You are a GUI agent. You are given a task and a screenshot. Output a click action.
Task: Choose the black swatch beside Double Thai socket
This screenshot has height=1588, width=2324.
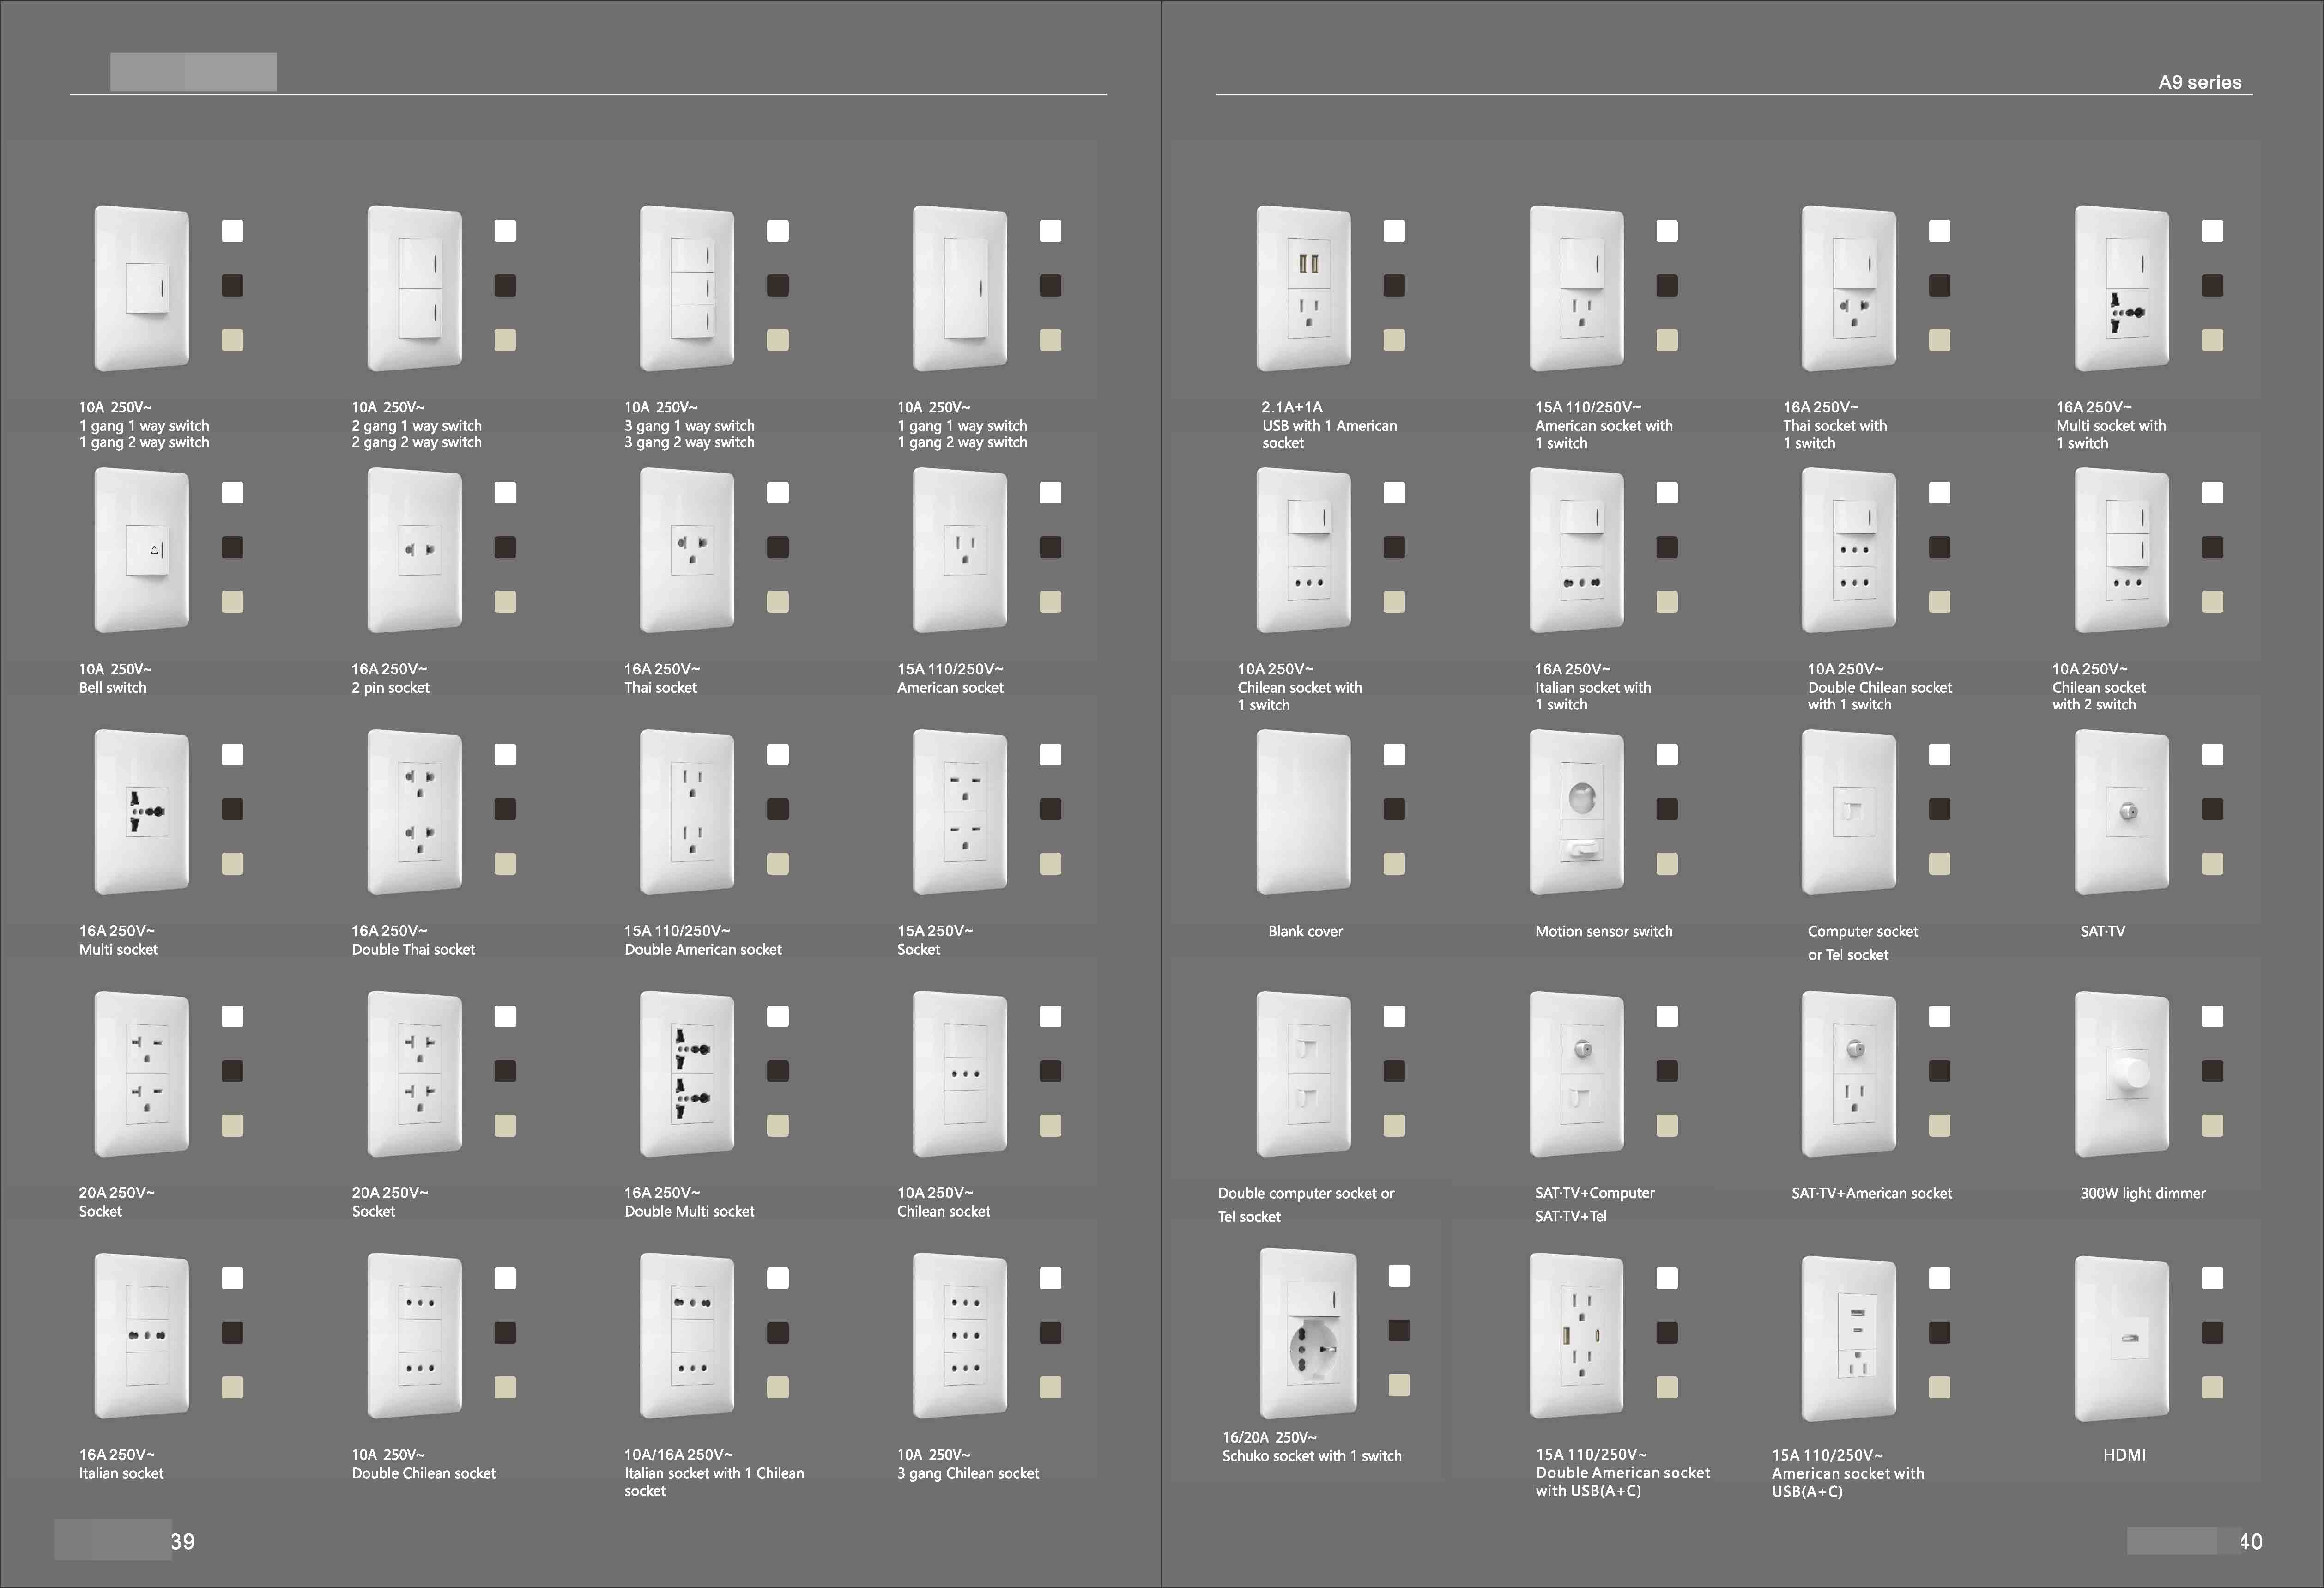505,809
